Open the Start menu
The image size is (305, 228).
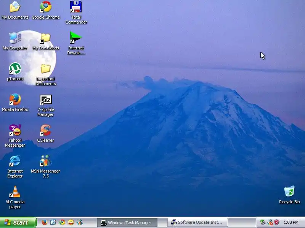(x=18, y=222)
